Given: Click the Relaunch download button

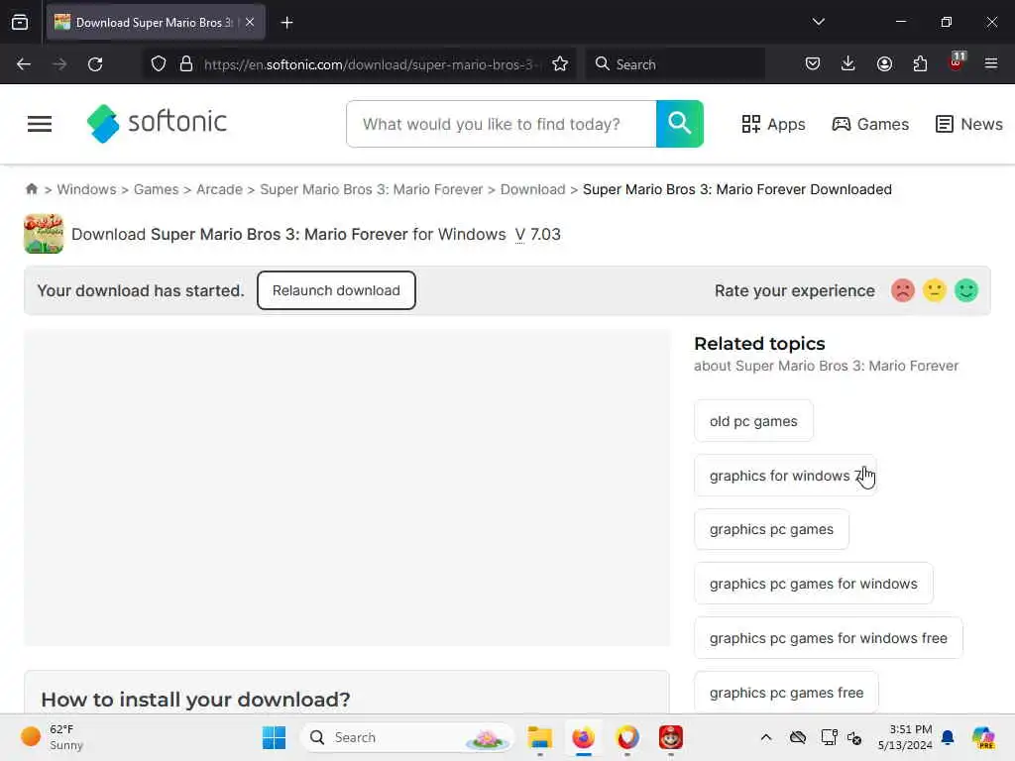Looking at the screenshot, I should (x=336, y=290).
